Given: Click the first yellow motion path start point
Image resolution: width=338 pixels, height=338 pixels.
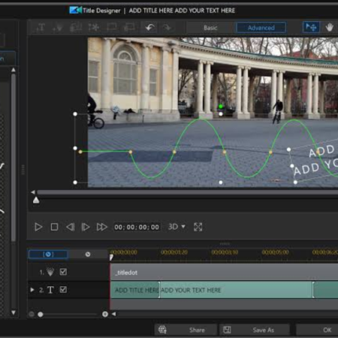Looking at the screenshot, I should click(x=80, y=152).
